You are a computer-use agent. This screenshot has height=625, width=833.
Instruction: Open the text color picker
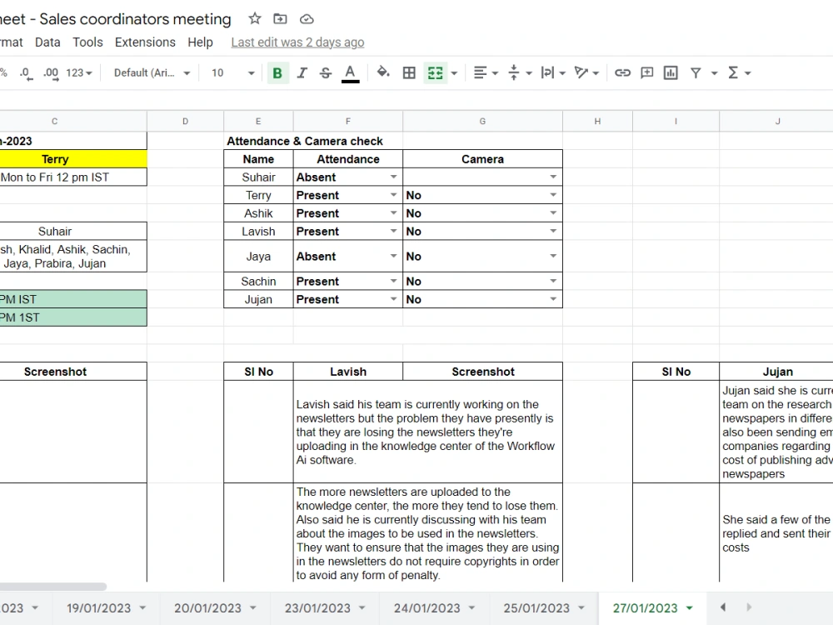pyautogui.click(x=350, y=72)
